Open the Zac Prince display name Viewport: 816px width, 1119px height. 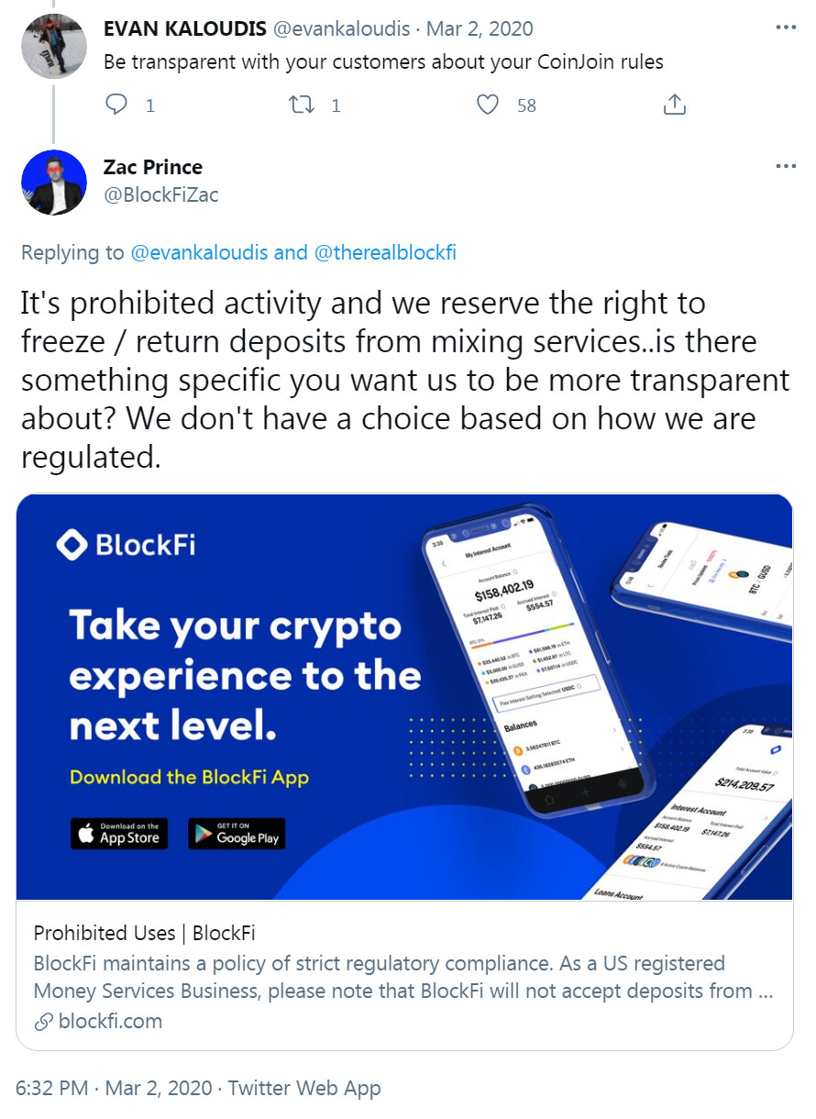153,167
